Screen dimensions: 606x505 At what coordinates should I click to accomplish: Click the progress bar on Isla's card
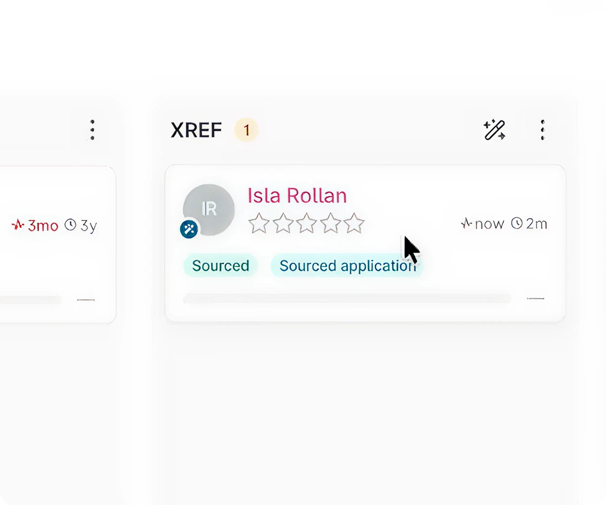coord(346,298)
